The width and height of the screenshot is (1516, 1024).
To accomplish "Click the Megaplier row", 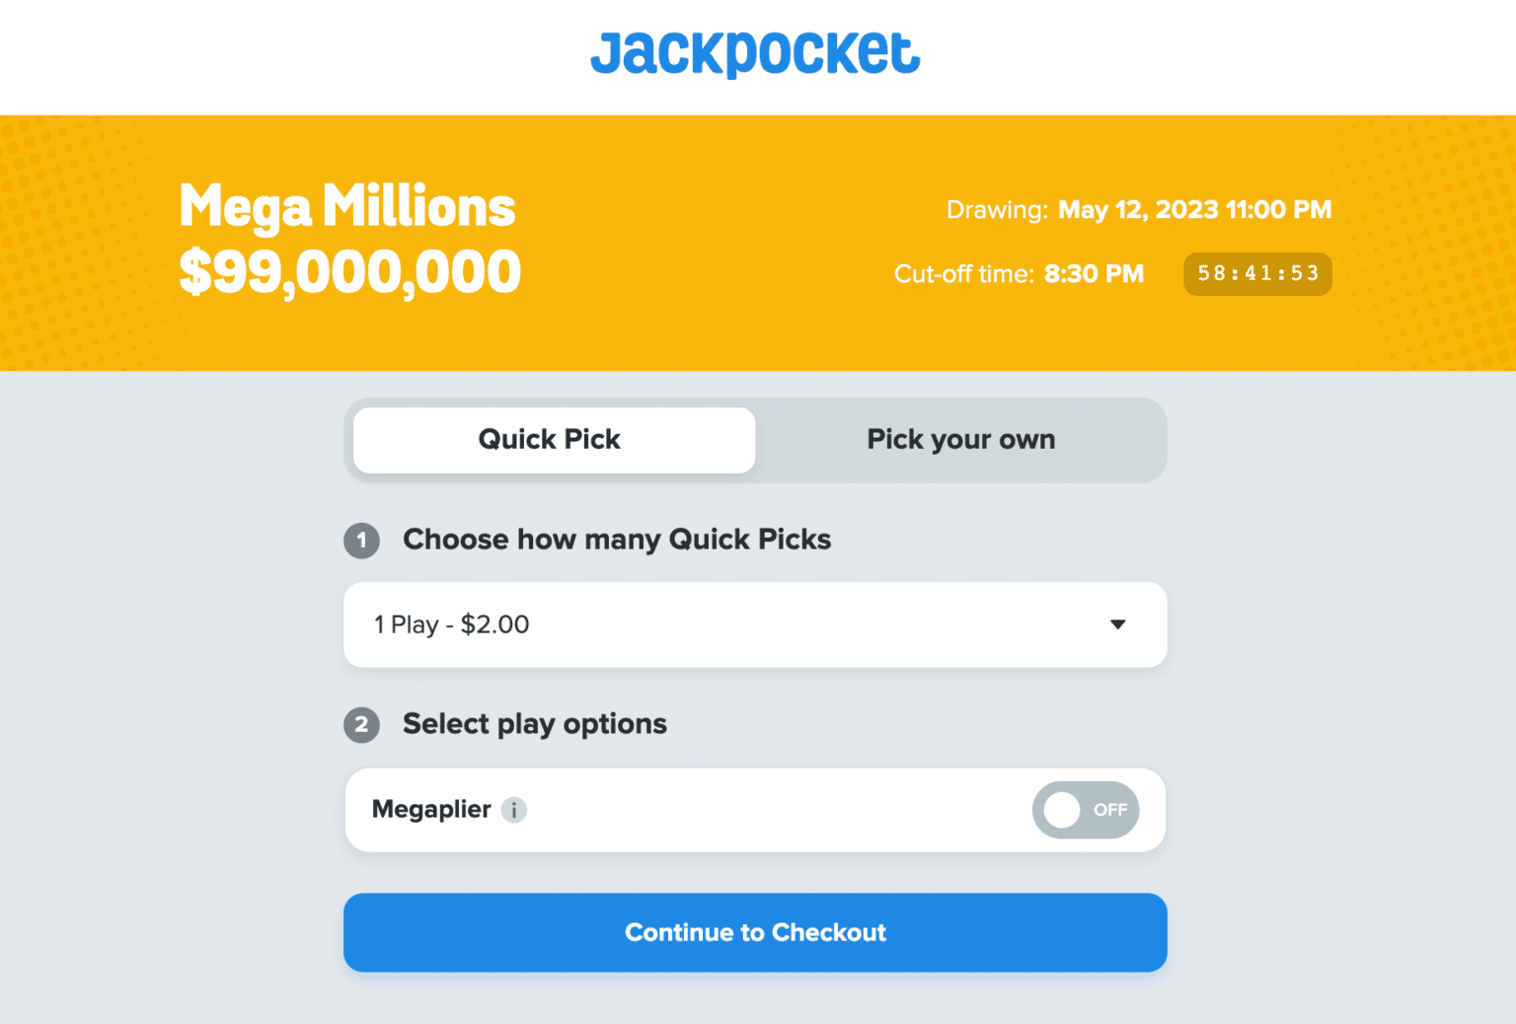I will [x=755, y=810].
